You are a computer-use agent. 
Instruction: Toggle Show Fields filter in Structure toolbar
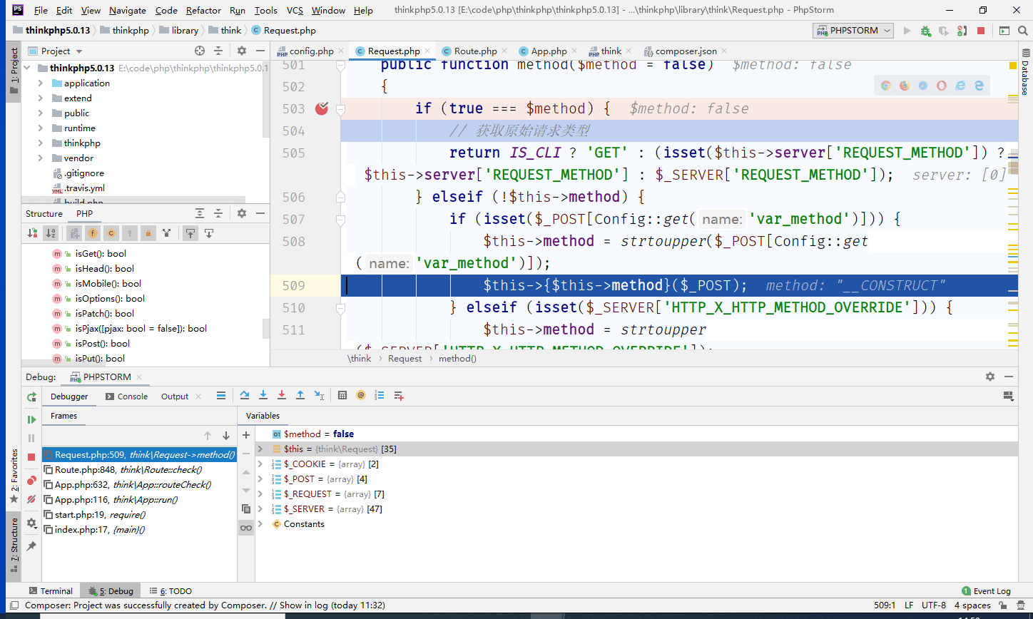[x=93, y=232]
